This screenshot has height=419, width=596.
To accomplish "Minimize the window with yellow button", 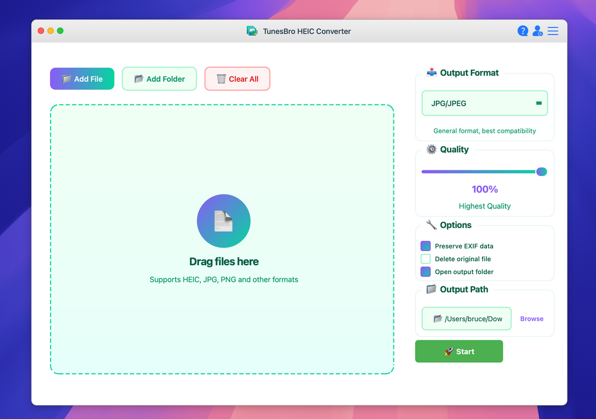I will point(51,31).
